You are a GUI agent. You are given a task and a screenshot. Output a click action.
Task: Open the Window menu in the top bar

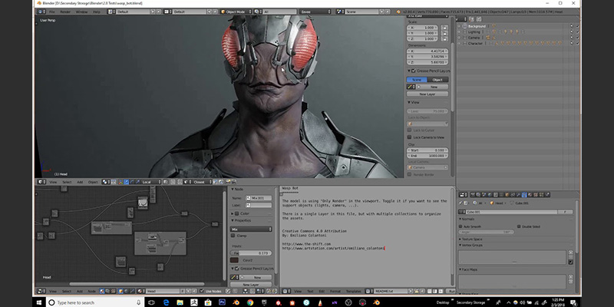click(x=81, y=12)
